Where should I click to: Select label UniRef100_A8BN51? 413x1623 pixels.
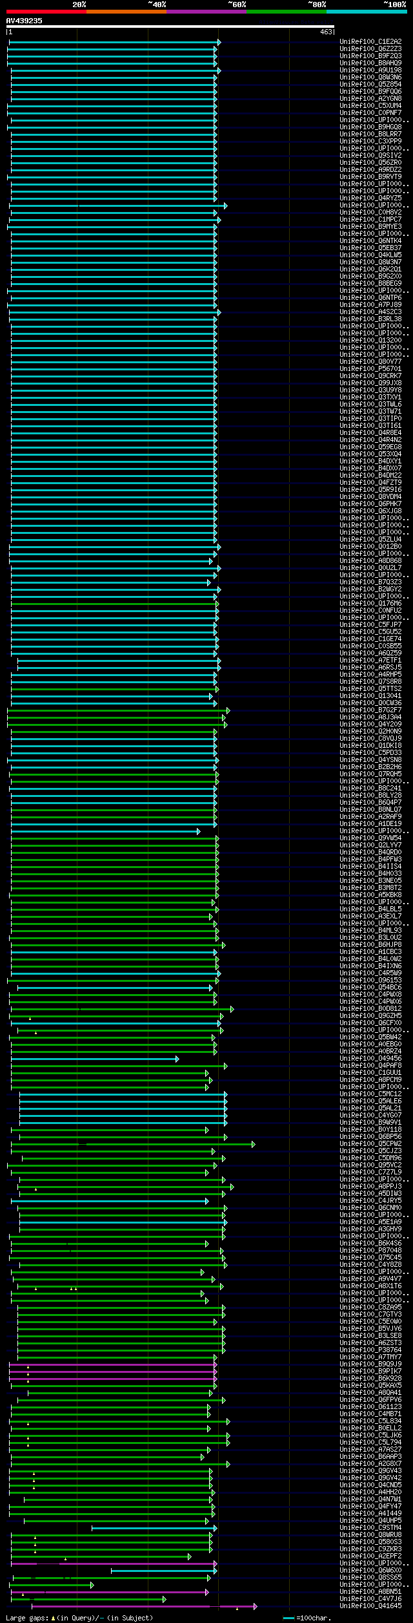click(370, 1593)
